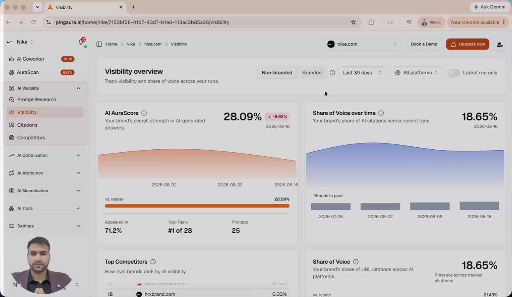Image resolution: width=512 pixels, height=297 pixels.
Task: Open Ask Gemini
Action: (x=489, y=7)
